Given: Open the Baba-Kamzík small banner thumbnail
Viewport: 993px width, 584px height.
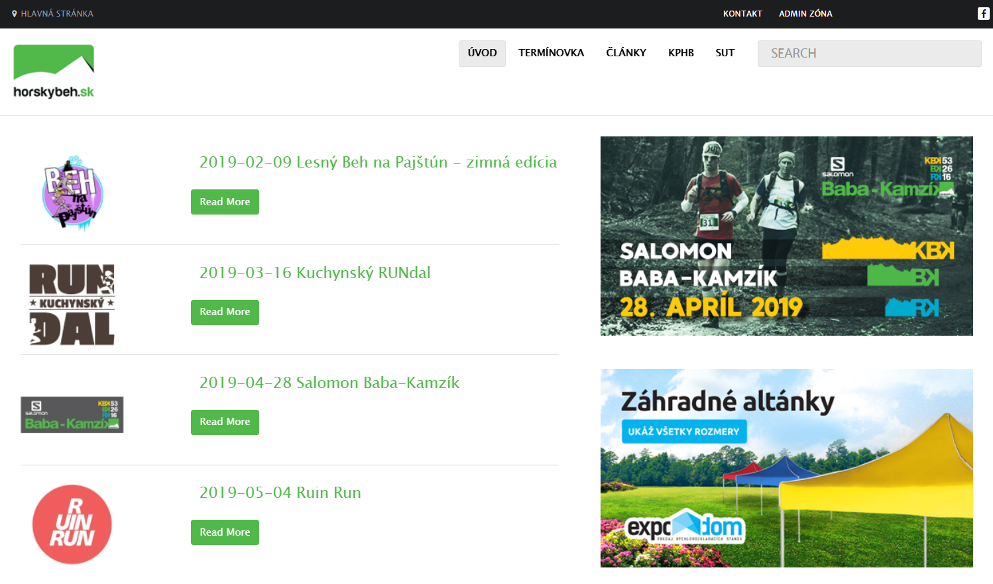Looking at the screenshot, I should 72,414.
